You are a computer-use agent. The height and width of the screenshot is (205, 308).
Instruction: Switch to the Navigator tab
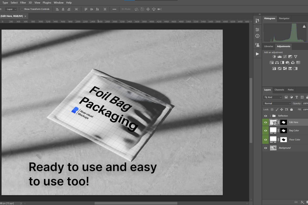point(284,18)
